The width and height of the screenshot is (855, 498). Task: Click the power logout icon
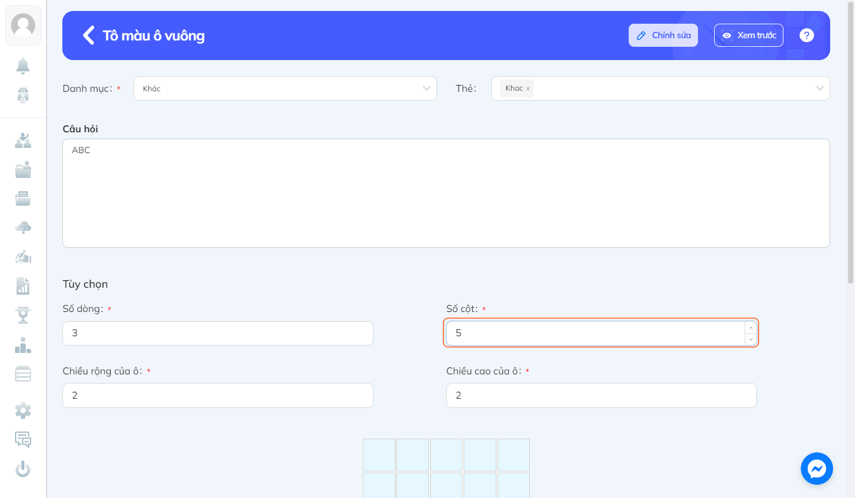click(x=23, y=469)
